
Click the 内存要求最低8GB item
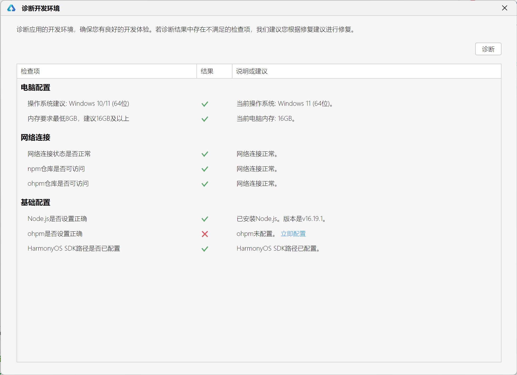pos(78,119)
